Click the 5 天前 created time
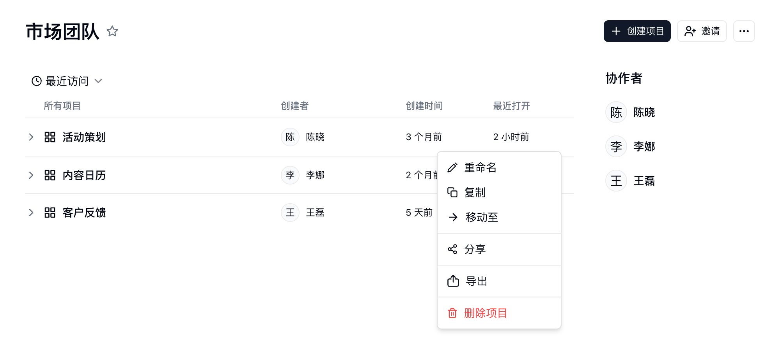Screen dimensions: 780x348 pyautogui.click(x=419, y=213)
